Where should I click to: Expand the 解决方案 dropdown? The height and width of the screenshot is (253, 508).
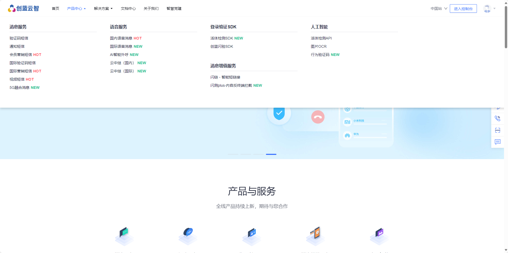tap(103, 8)
